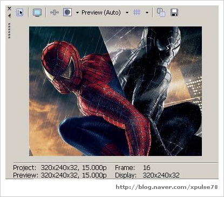Open the Preview (Auto) quality dropdown arrow
Screen dimensions: 224x197
point(127,12)
